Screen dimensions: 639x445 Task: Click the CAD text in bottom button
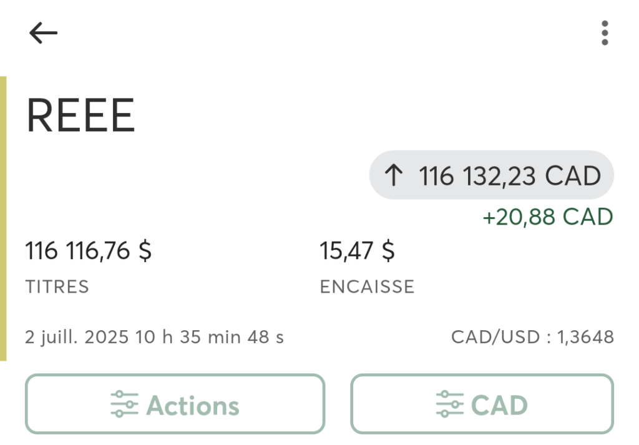point(499,405)
